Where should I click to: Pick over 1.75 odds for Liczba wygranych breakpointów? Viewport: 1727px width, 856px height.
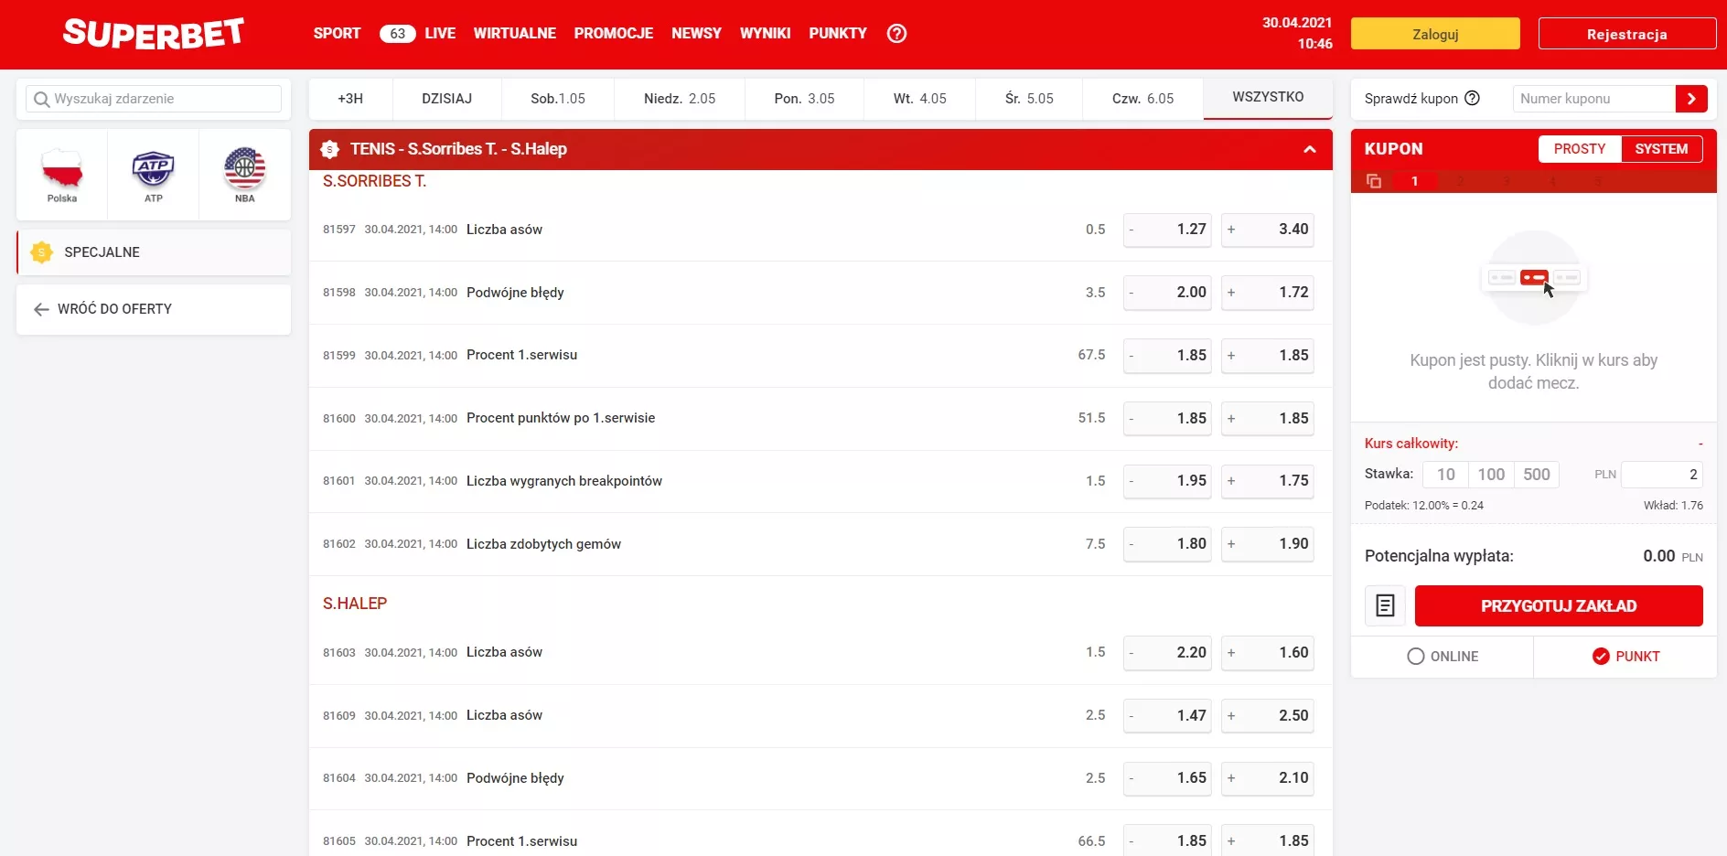1268,481
